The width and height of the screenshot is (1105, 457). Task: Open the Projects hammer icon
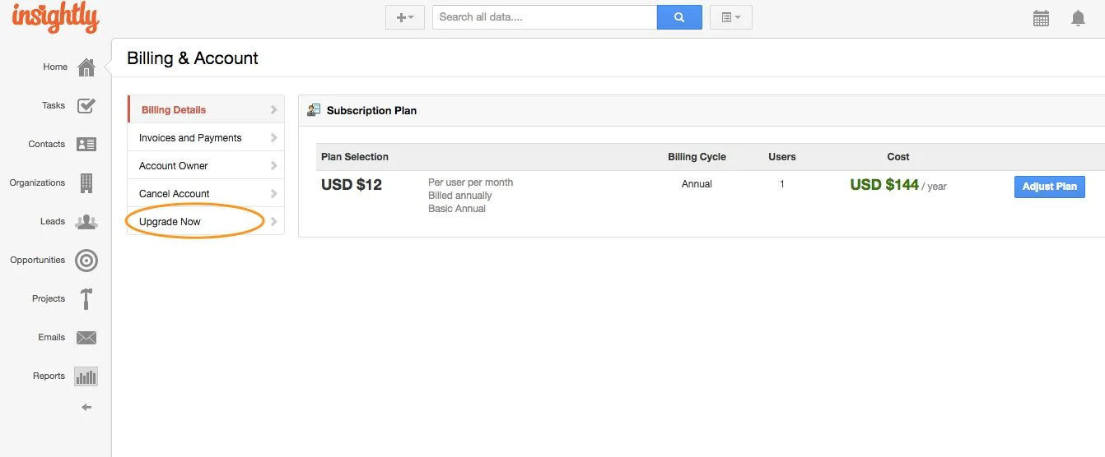point(86,299)
